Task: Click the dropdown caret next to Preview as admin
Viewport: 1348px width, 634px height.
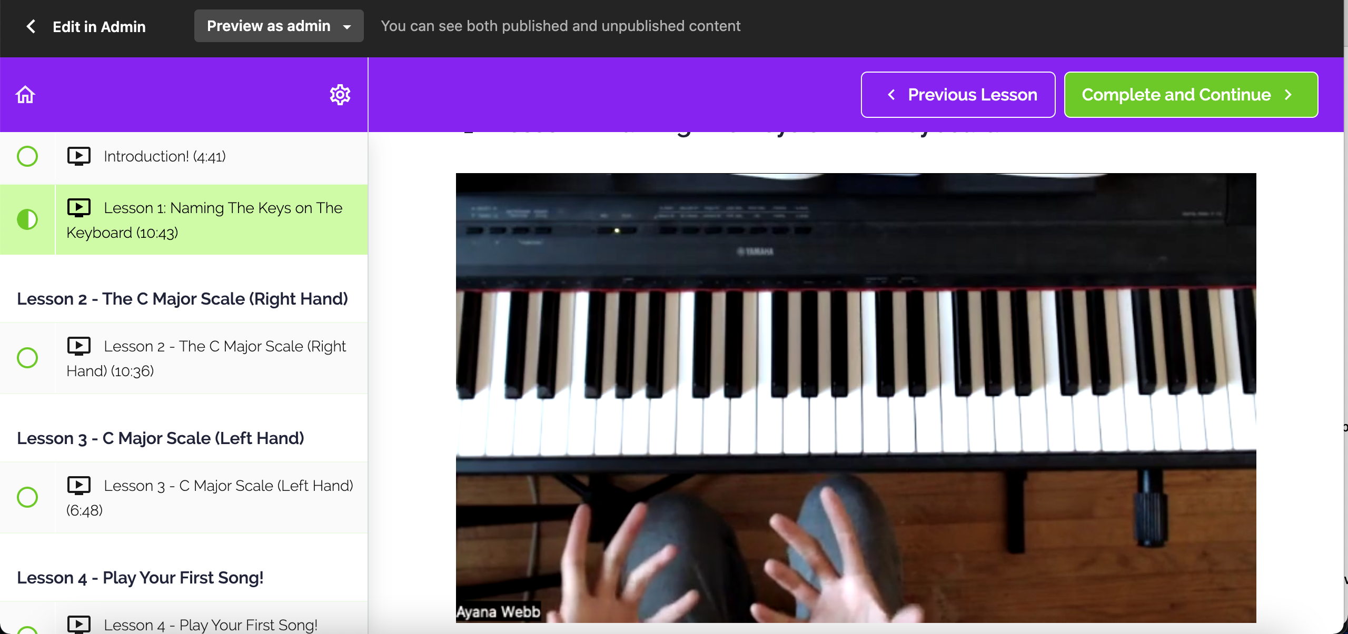Action: [347, 27]
